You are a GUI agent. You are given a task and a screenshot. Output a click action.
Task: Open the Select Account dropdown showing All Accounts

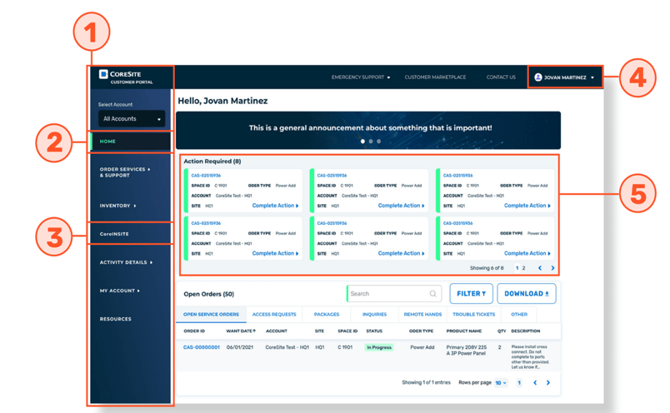pyautogui.click(x=132, y=119)
